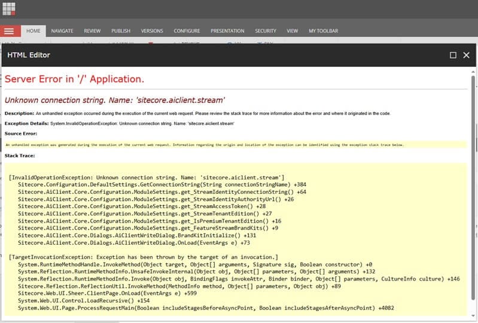Click the DefaultSettings.GetConnectionString stack line
Screen dimensions: 478x323
click(162, 185)
